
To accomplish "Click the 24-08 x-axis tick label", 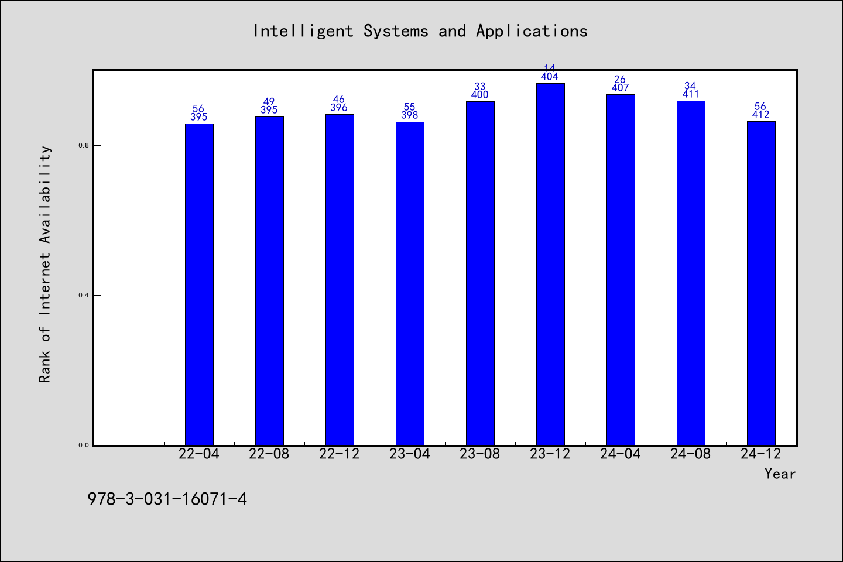I will pos(691,454).
